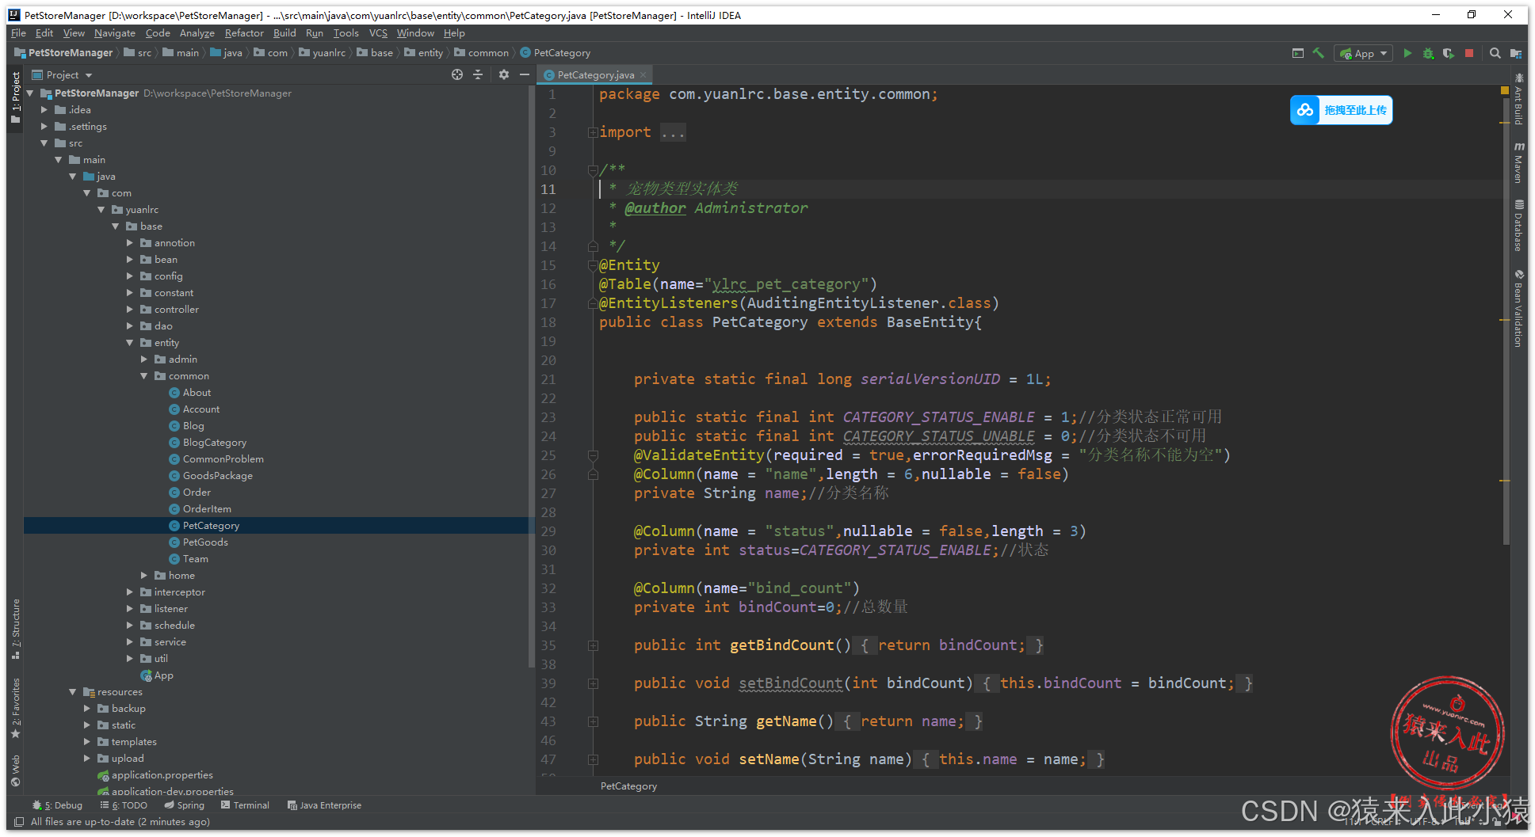Select the App class file
The width and height of the screenshot is (1535, 837).
(164, 675)
